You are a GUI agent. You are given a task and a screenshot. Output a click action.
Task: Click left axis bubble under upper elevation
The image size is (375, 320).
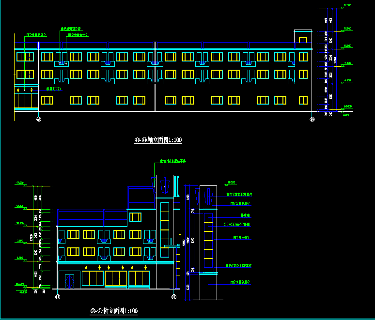39,118
